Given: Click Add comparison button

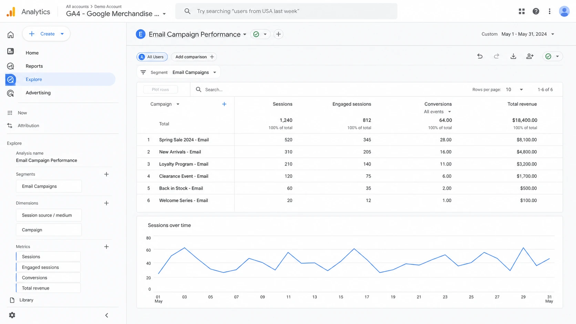Looking at the screenshot, I should (x=194, y=57).
